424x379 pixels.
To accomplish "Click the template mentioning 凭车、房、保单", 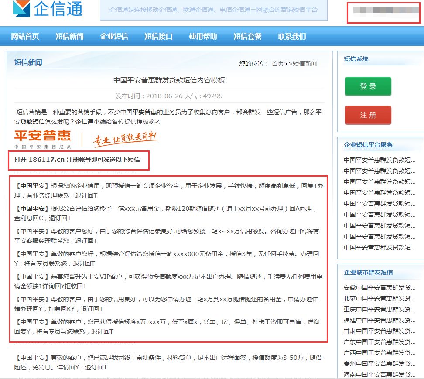I will click(x=167, y=327).
